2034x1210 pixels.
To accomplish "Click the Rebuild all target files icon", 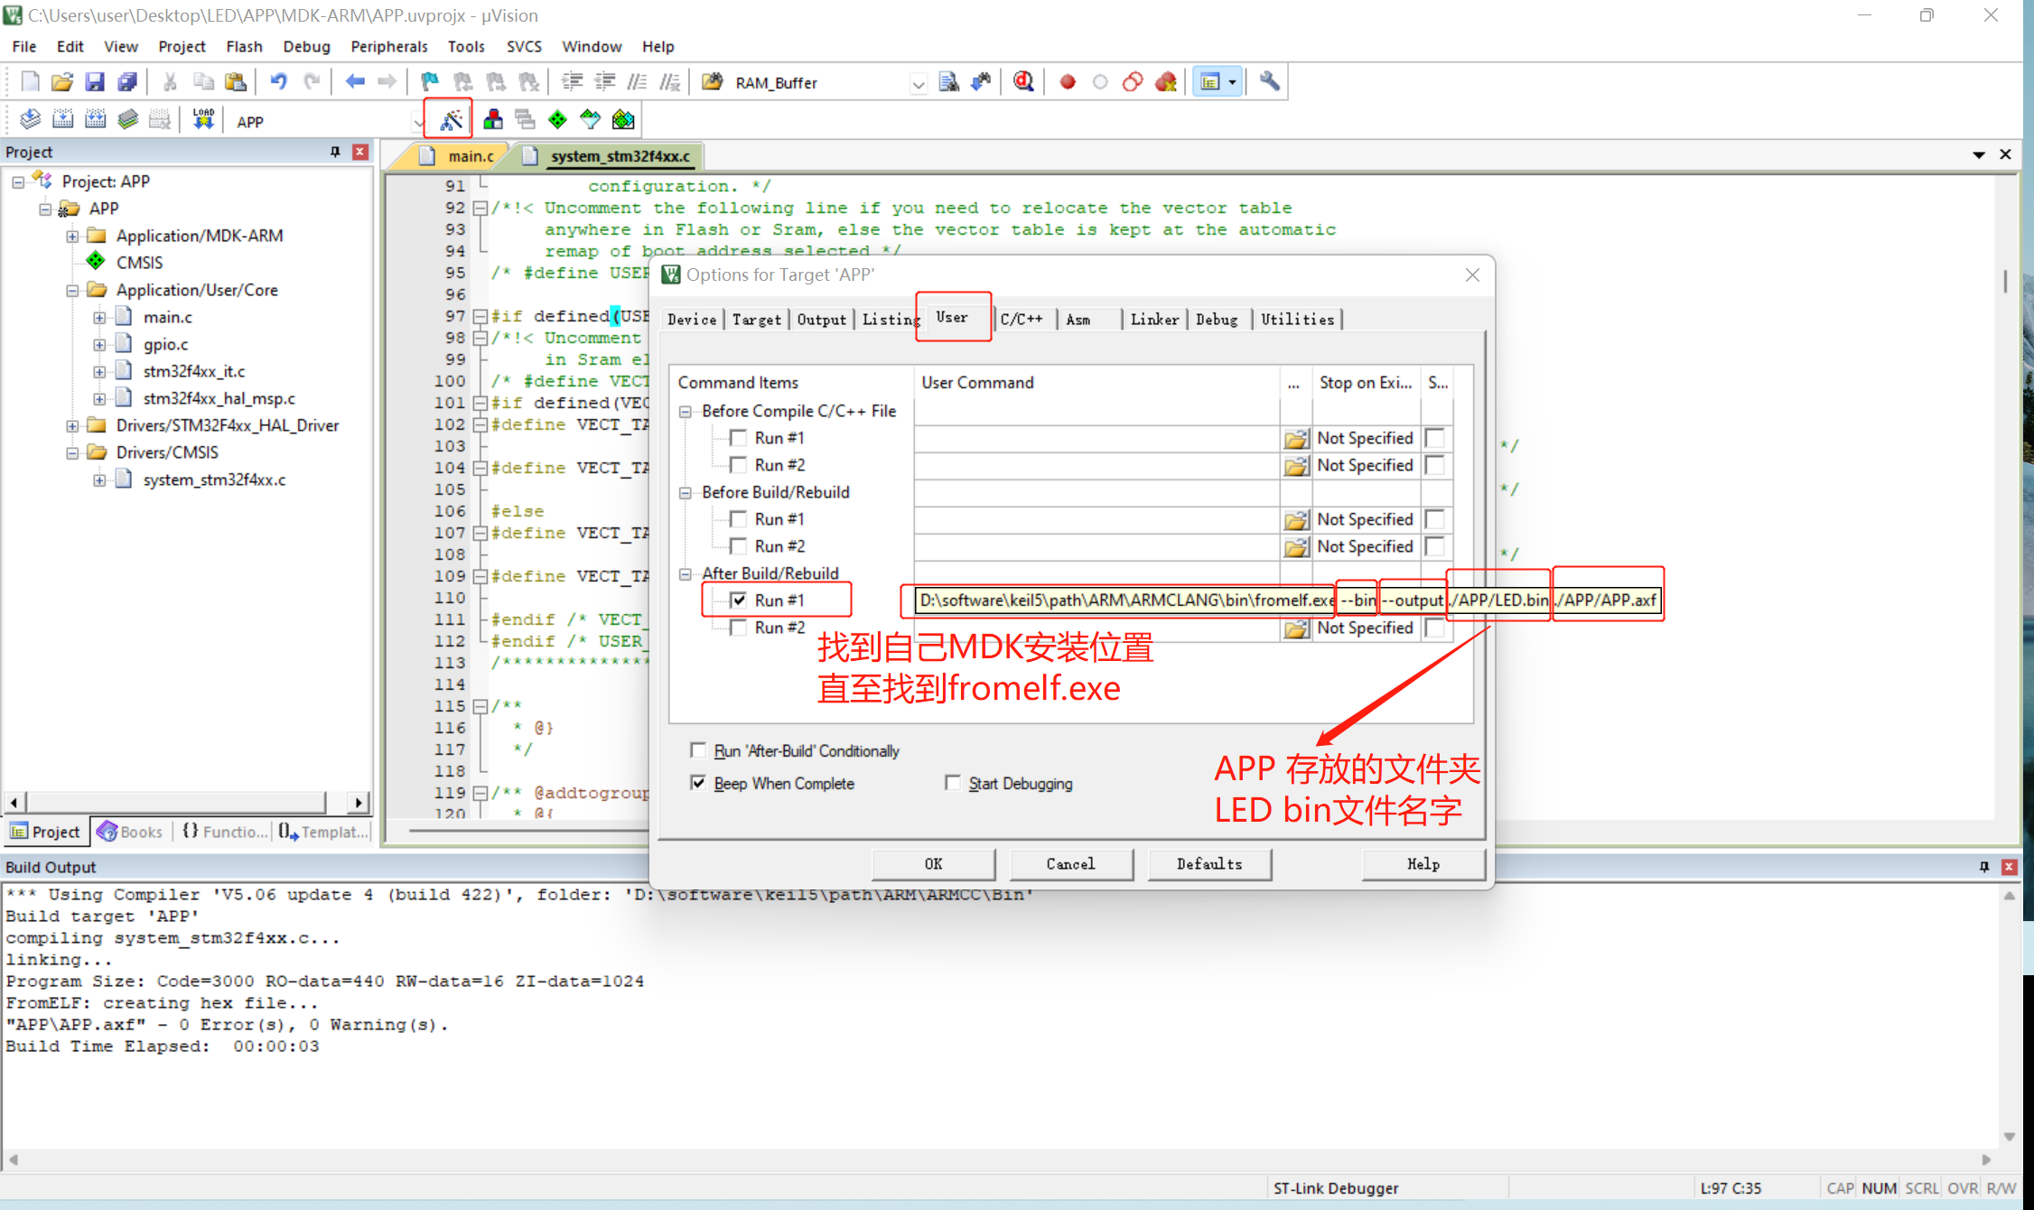I will [x=95, y=118].
